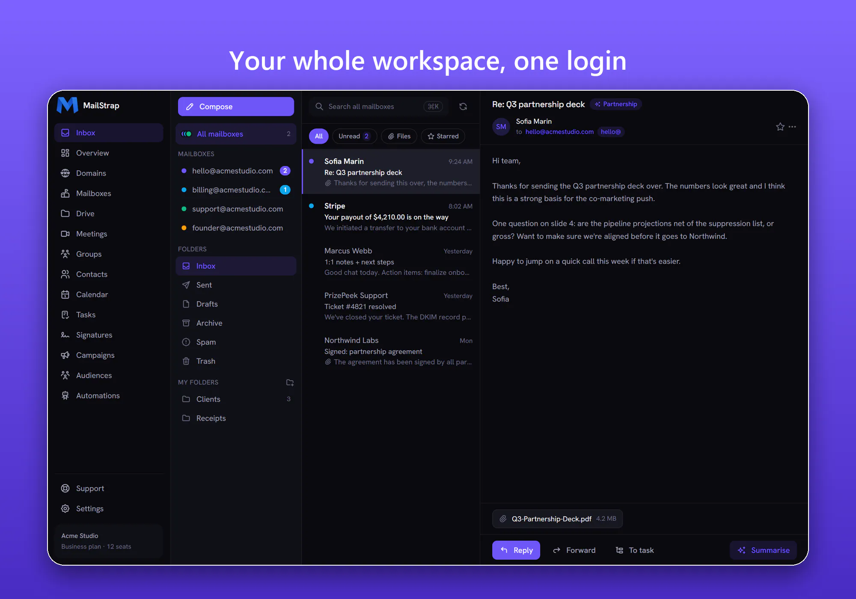The image size is (856, 599).
Task: Reply to Sofia's email
Action: coord(516,550)
